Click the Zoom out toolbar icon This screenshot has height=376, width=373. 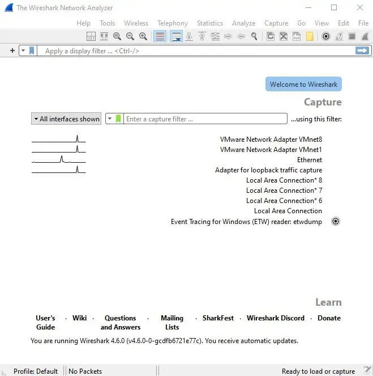pos(130,36)
